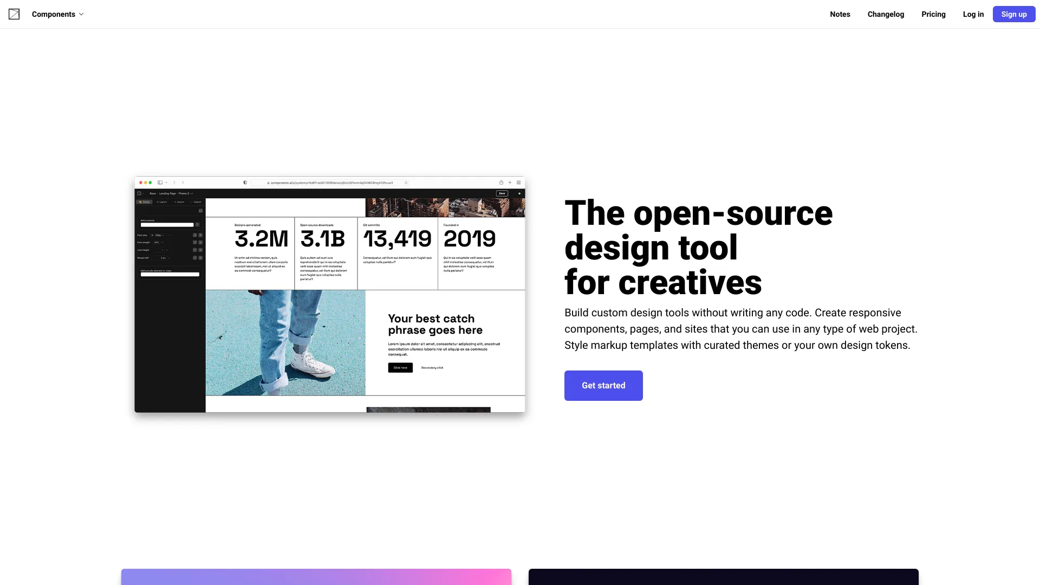Click the Log in button

point(973,14)
